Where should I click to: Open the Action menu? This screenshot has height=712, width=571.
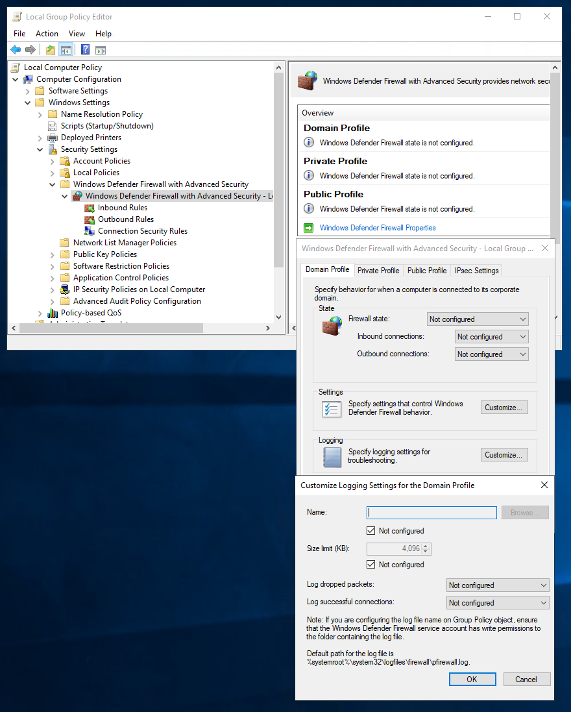click(x=47, y=34)
